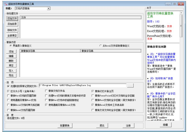Select 界面录入替换定义 radio option
This screenshot has height=132, width=189.
[x=11, y=45]
